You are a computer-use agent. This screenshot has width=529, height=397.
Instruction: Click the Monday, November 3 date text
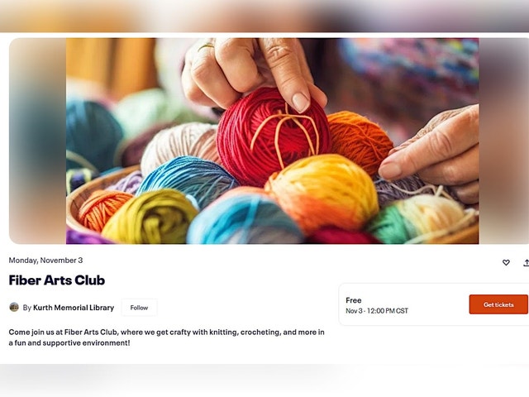[x=45, y=261]
